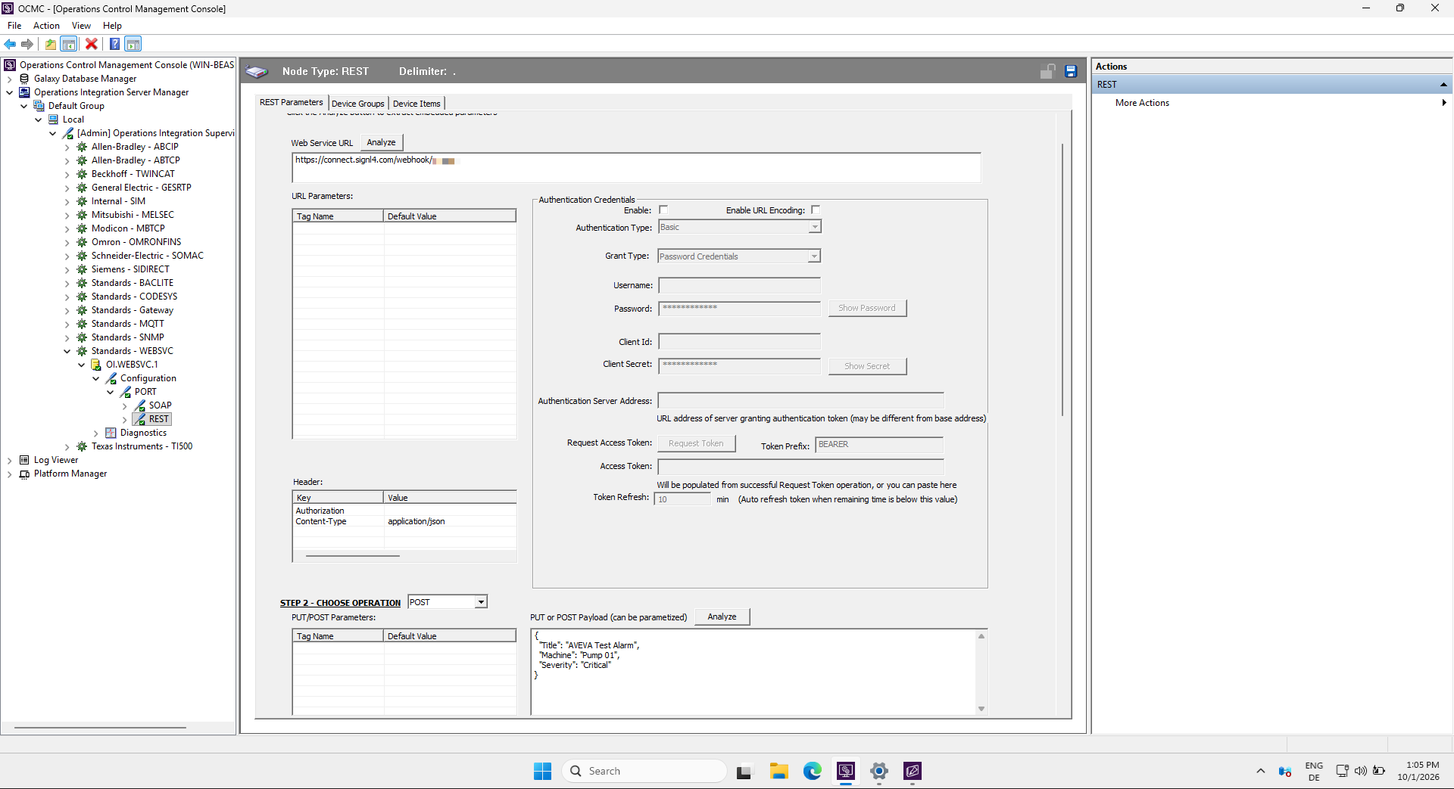Enable the Authentication Credentials checkbox

point(663,210)
